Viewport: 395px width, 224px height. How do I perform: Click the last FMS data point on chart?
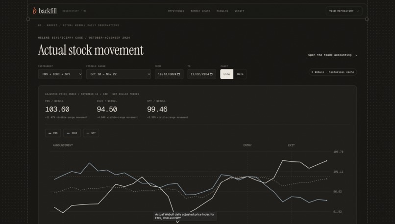click(327, 161)
